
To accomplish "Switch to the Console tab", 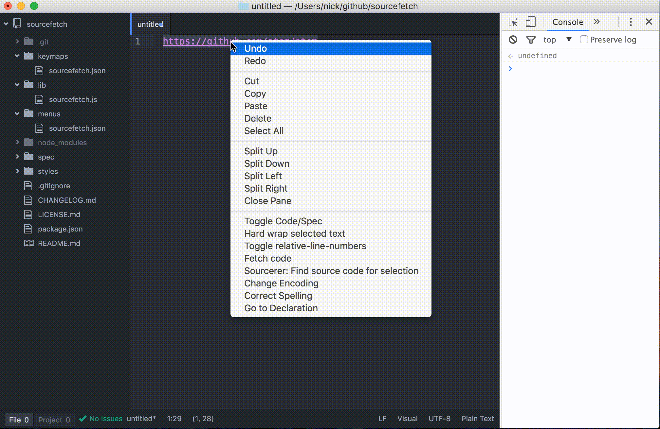I will click(568, 22).
